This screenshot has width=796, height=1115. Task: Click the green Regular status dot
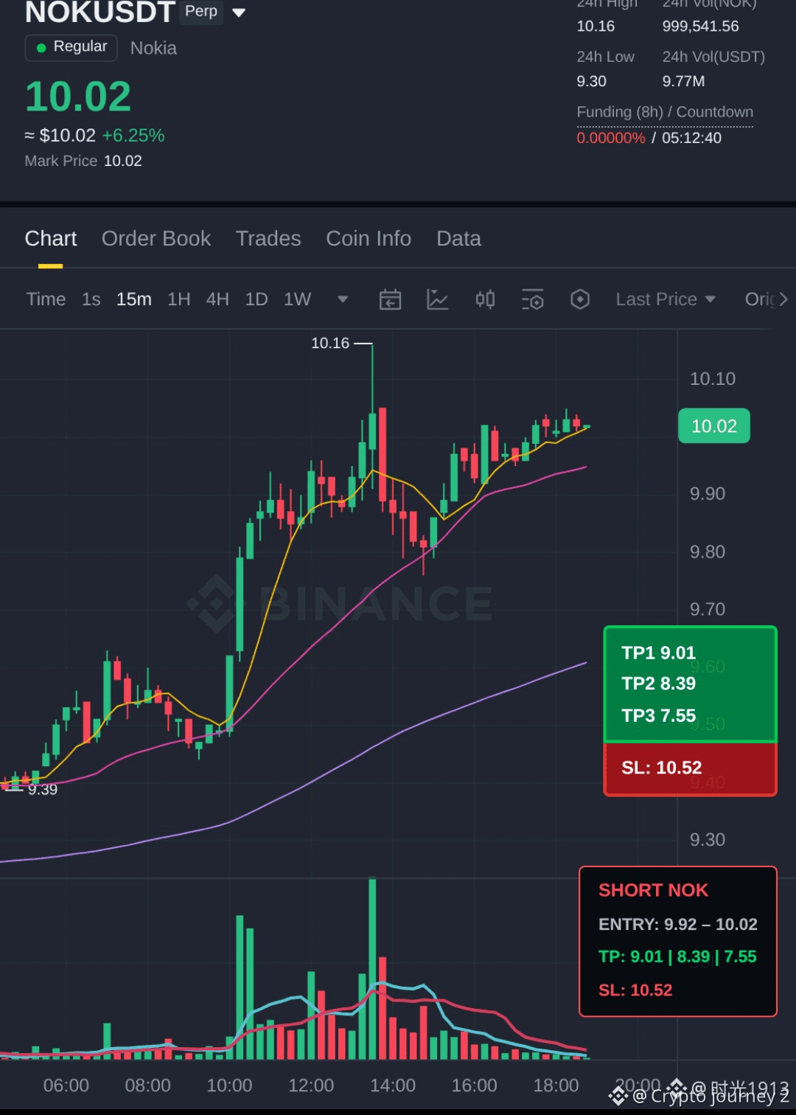pyautogui.click(x=41, y=48)
